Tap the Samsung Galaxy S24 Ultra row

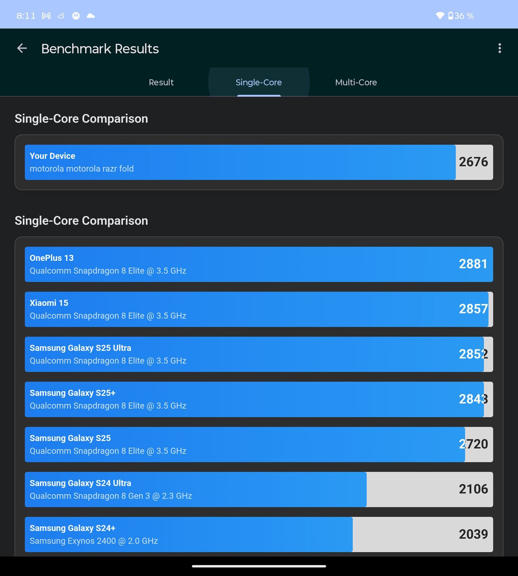(259, 489)
